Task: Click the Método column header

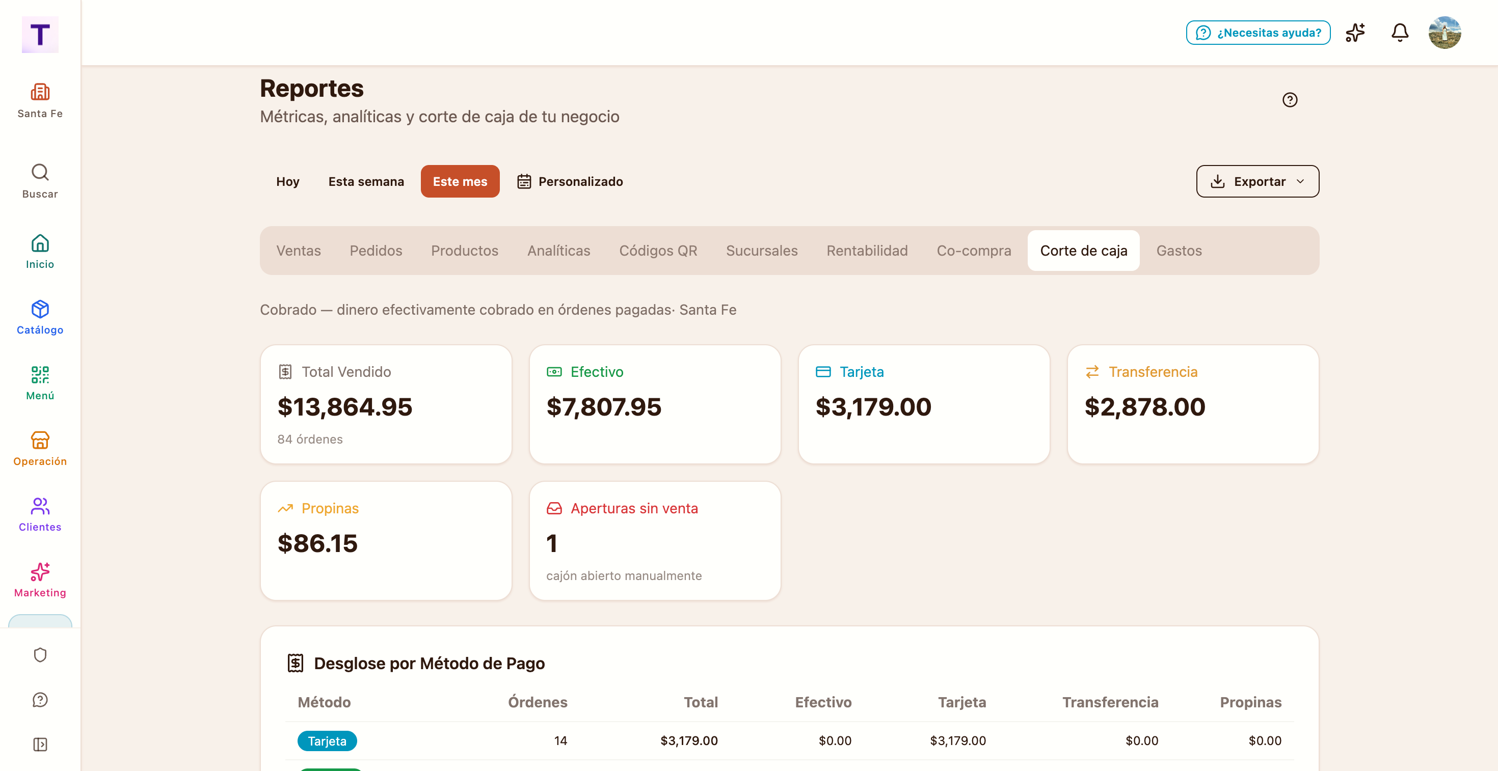Action: pos(324,702)
